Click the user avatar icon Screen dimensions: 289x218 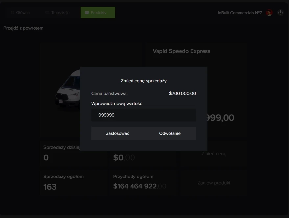(x=269, y=13)
